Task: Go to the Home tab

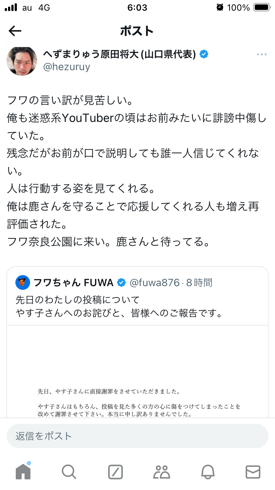Action: click(x=23, y=472)
